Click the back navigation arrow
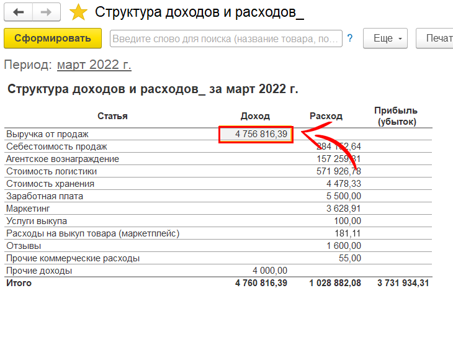The image size is (453, 360). (19, 12)
